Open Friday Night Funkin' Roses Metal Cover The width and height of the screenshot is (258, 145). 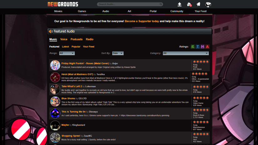[85, 63]
